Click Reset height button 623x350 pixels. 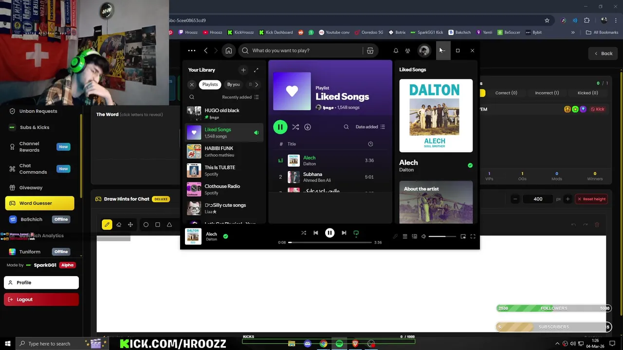pos(591,199)
